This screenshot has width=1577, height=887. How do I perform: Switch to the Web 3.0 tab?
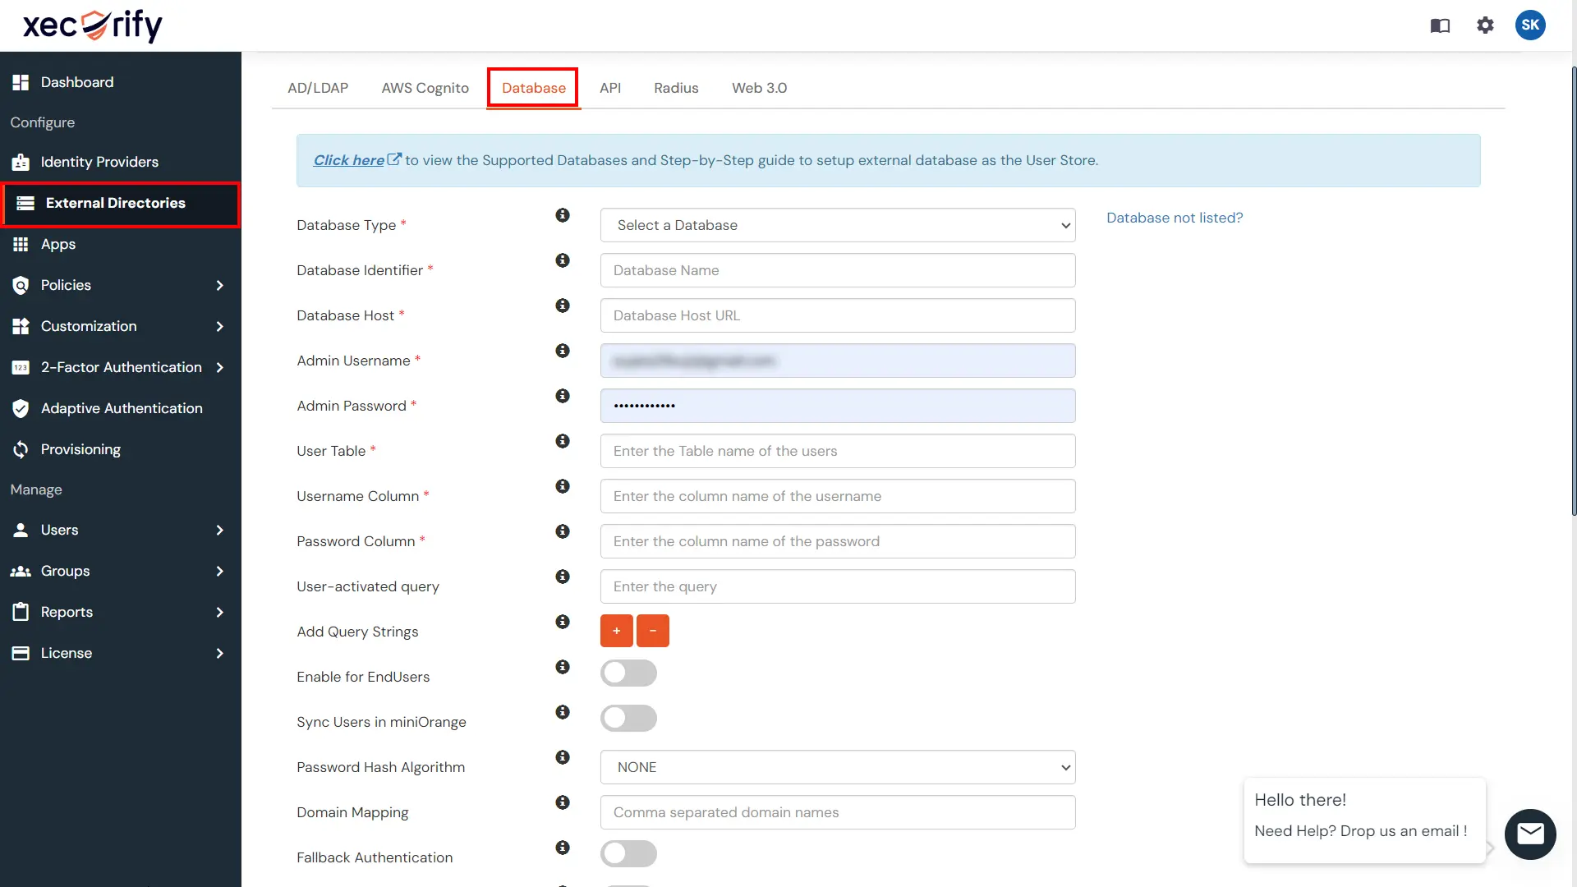760,88
